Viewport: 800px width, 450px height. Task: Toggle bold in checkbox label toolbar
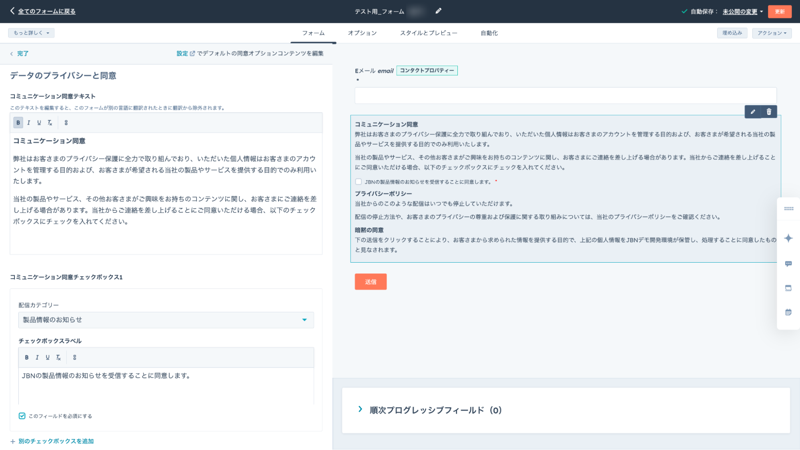26,357
